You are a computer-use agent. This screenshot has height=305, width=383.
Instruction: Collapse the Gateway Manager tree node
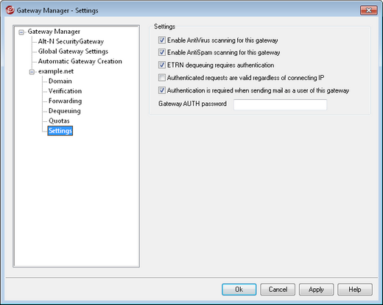tap(21, 32)
